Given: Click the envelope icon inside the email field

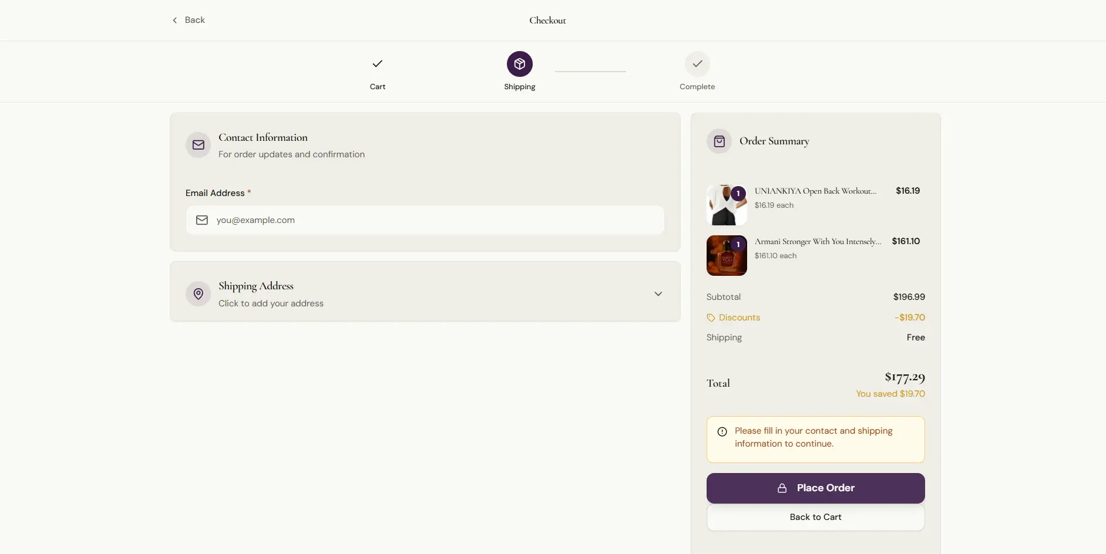Looking at the screenshot, I should click(x=201, y=220).
